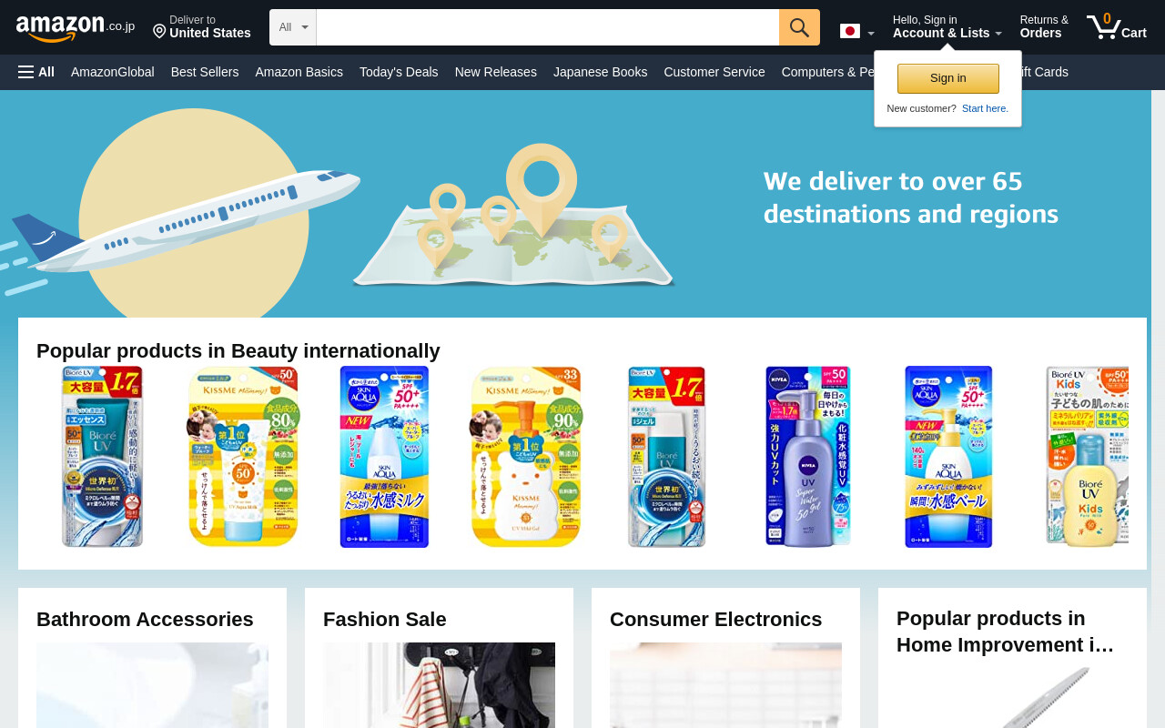
Task: Select the Biore UV Kids sunscreen product
Action: pyautogui.click(x=1087, y=457)
